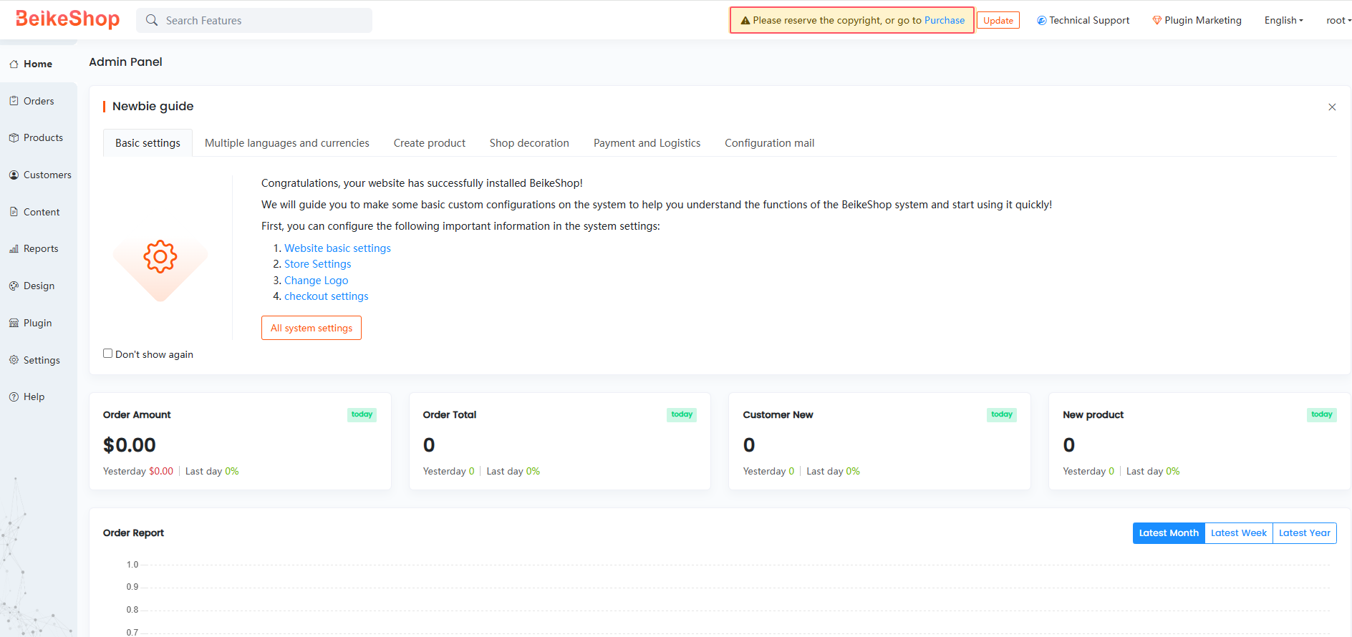1352x637 pixels.
Task: Click the Order Report heading
Action: tap(133, 533)
